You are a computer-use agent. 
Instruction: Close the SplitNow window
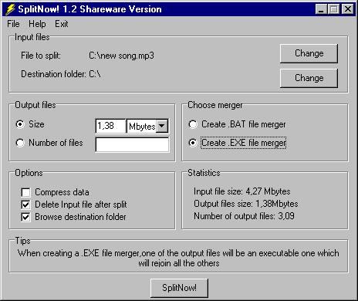coord(348,9)
